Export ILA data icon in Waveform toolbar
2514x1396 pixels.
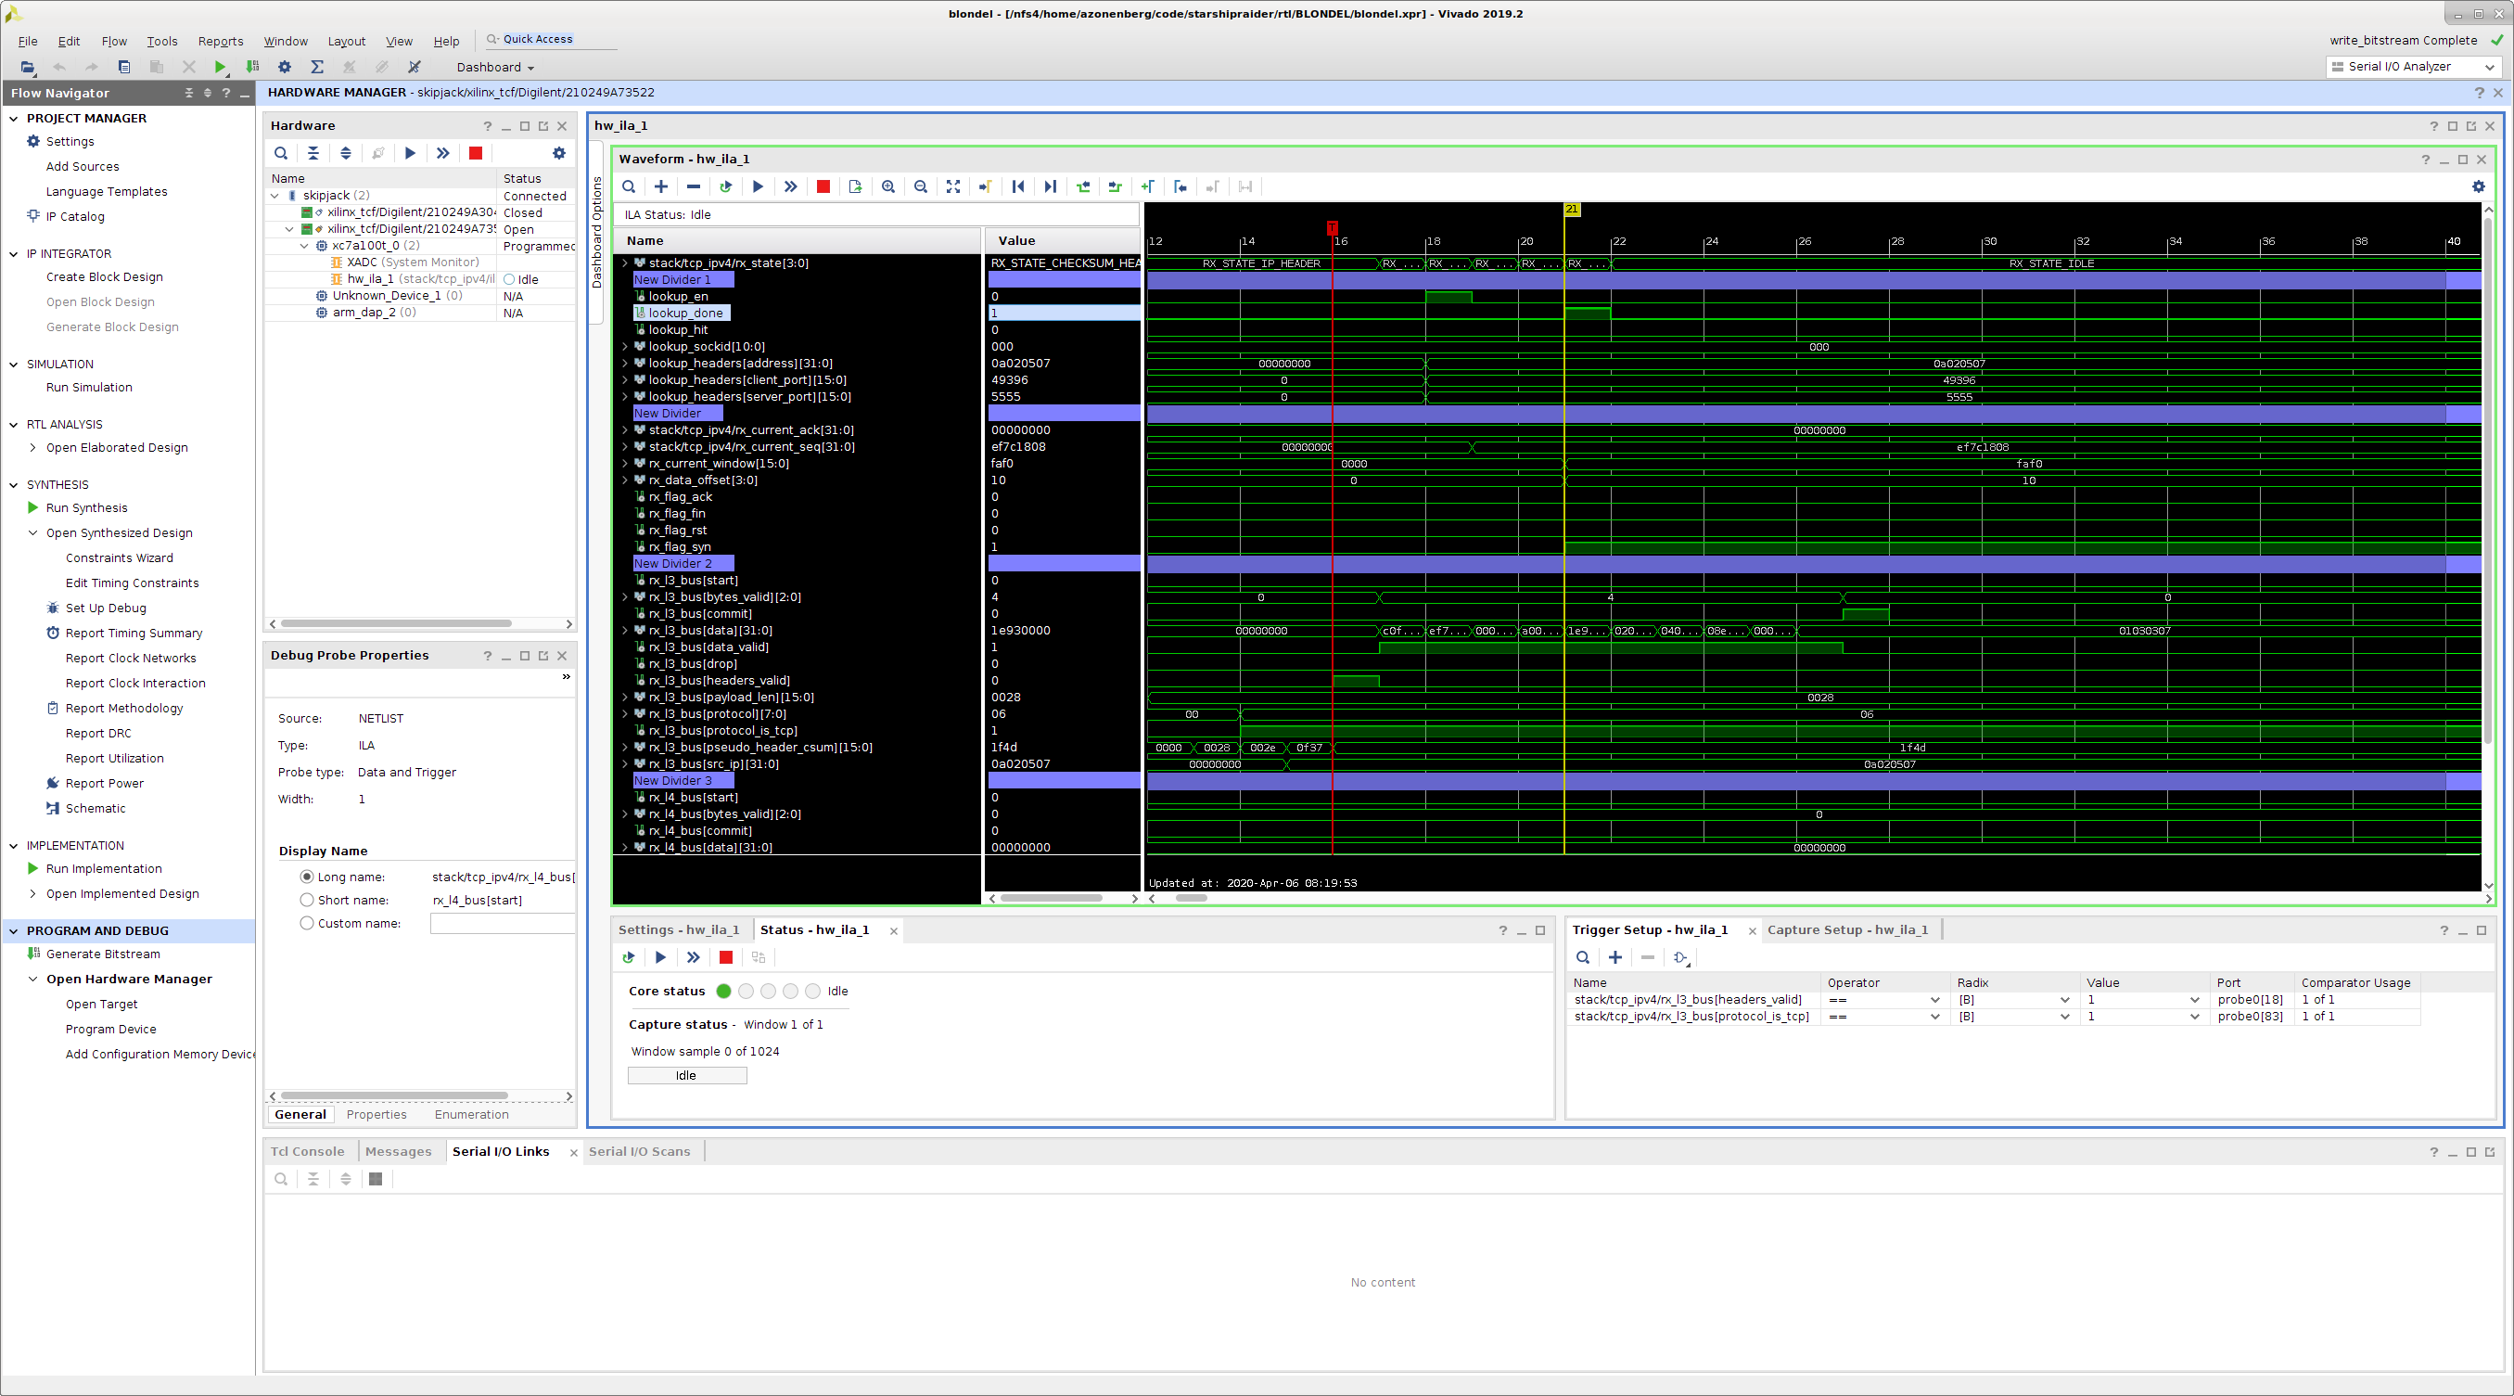click(x=856, y=186)
